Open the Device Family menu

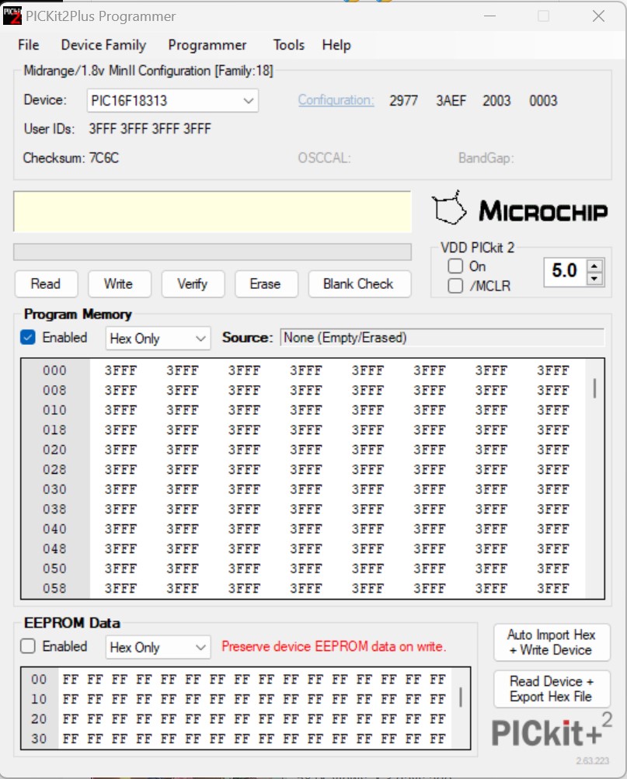103,45
